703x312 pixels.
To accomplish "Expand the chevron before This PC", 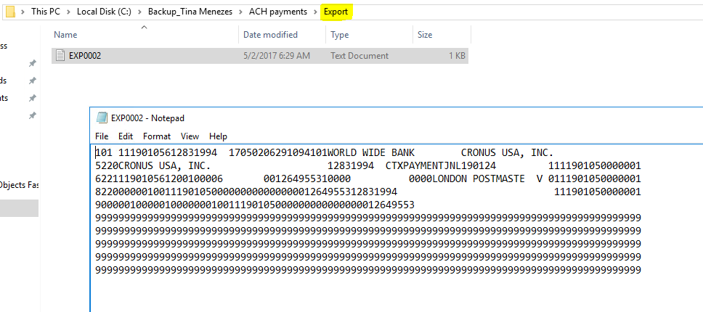I will (x=23, y=12).
